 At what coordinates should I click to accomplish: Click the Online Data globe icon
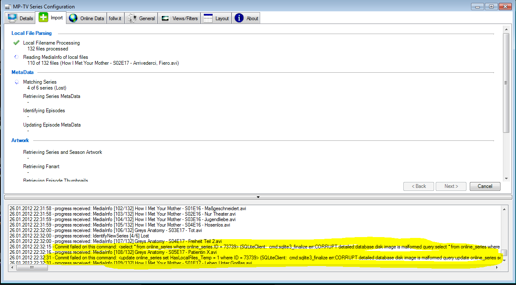click(74, 18)
